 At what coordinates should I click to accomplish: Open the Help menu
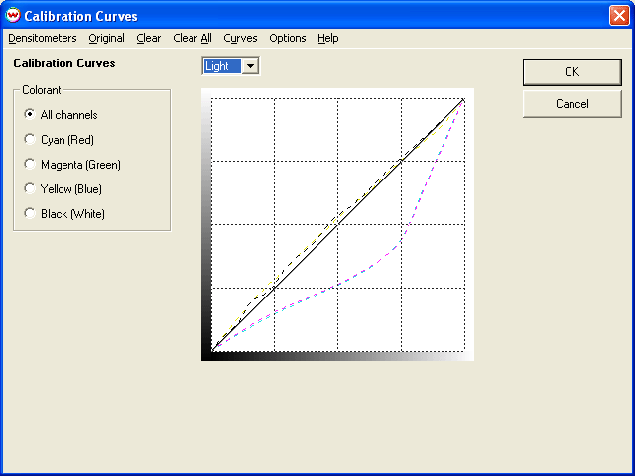click(x=328, y=38)
